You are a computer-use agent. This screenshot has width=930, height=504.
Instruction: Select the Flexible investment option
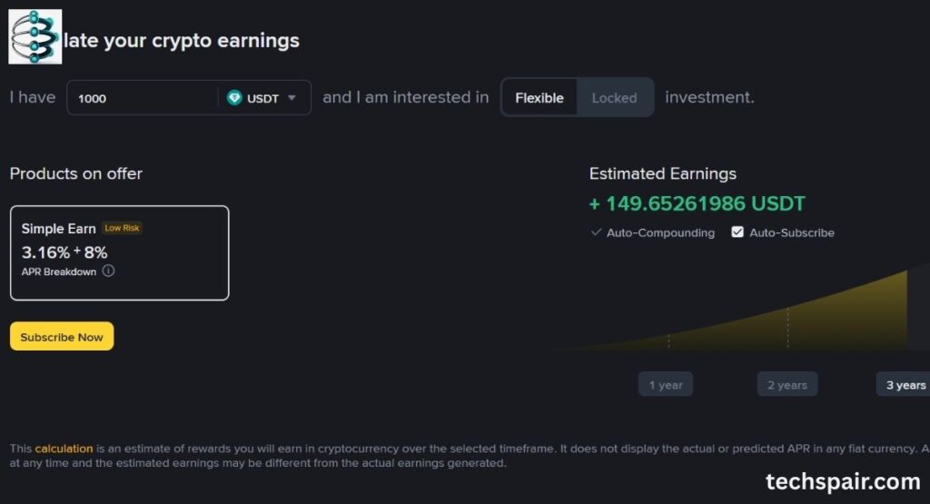[x=539, y=98]
